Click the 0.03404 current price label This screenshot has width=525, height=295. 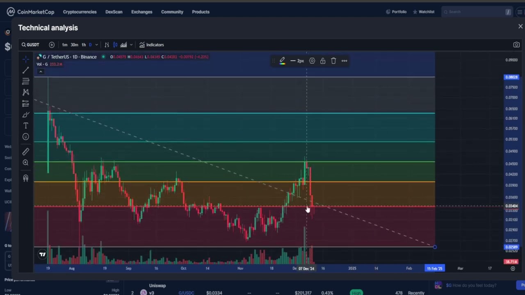pyautogui.click(x=511, y=206)
